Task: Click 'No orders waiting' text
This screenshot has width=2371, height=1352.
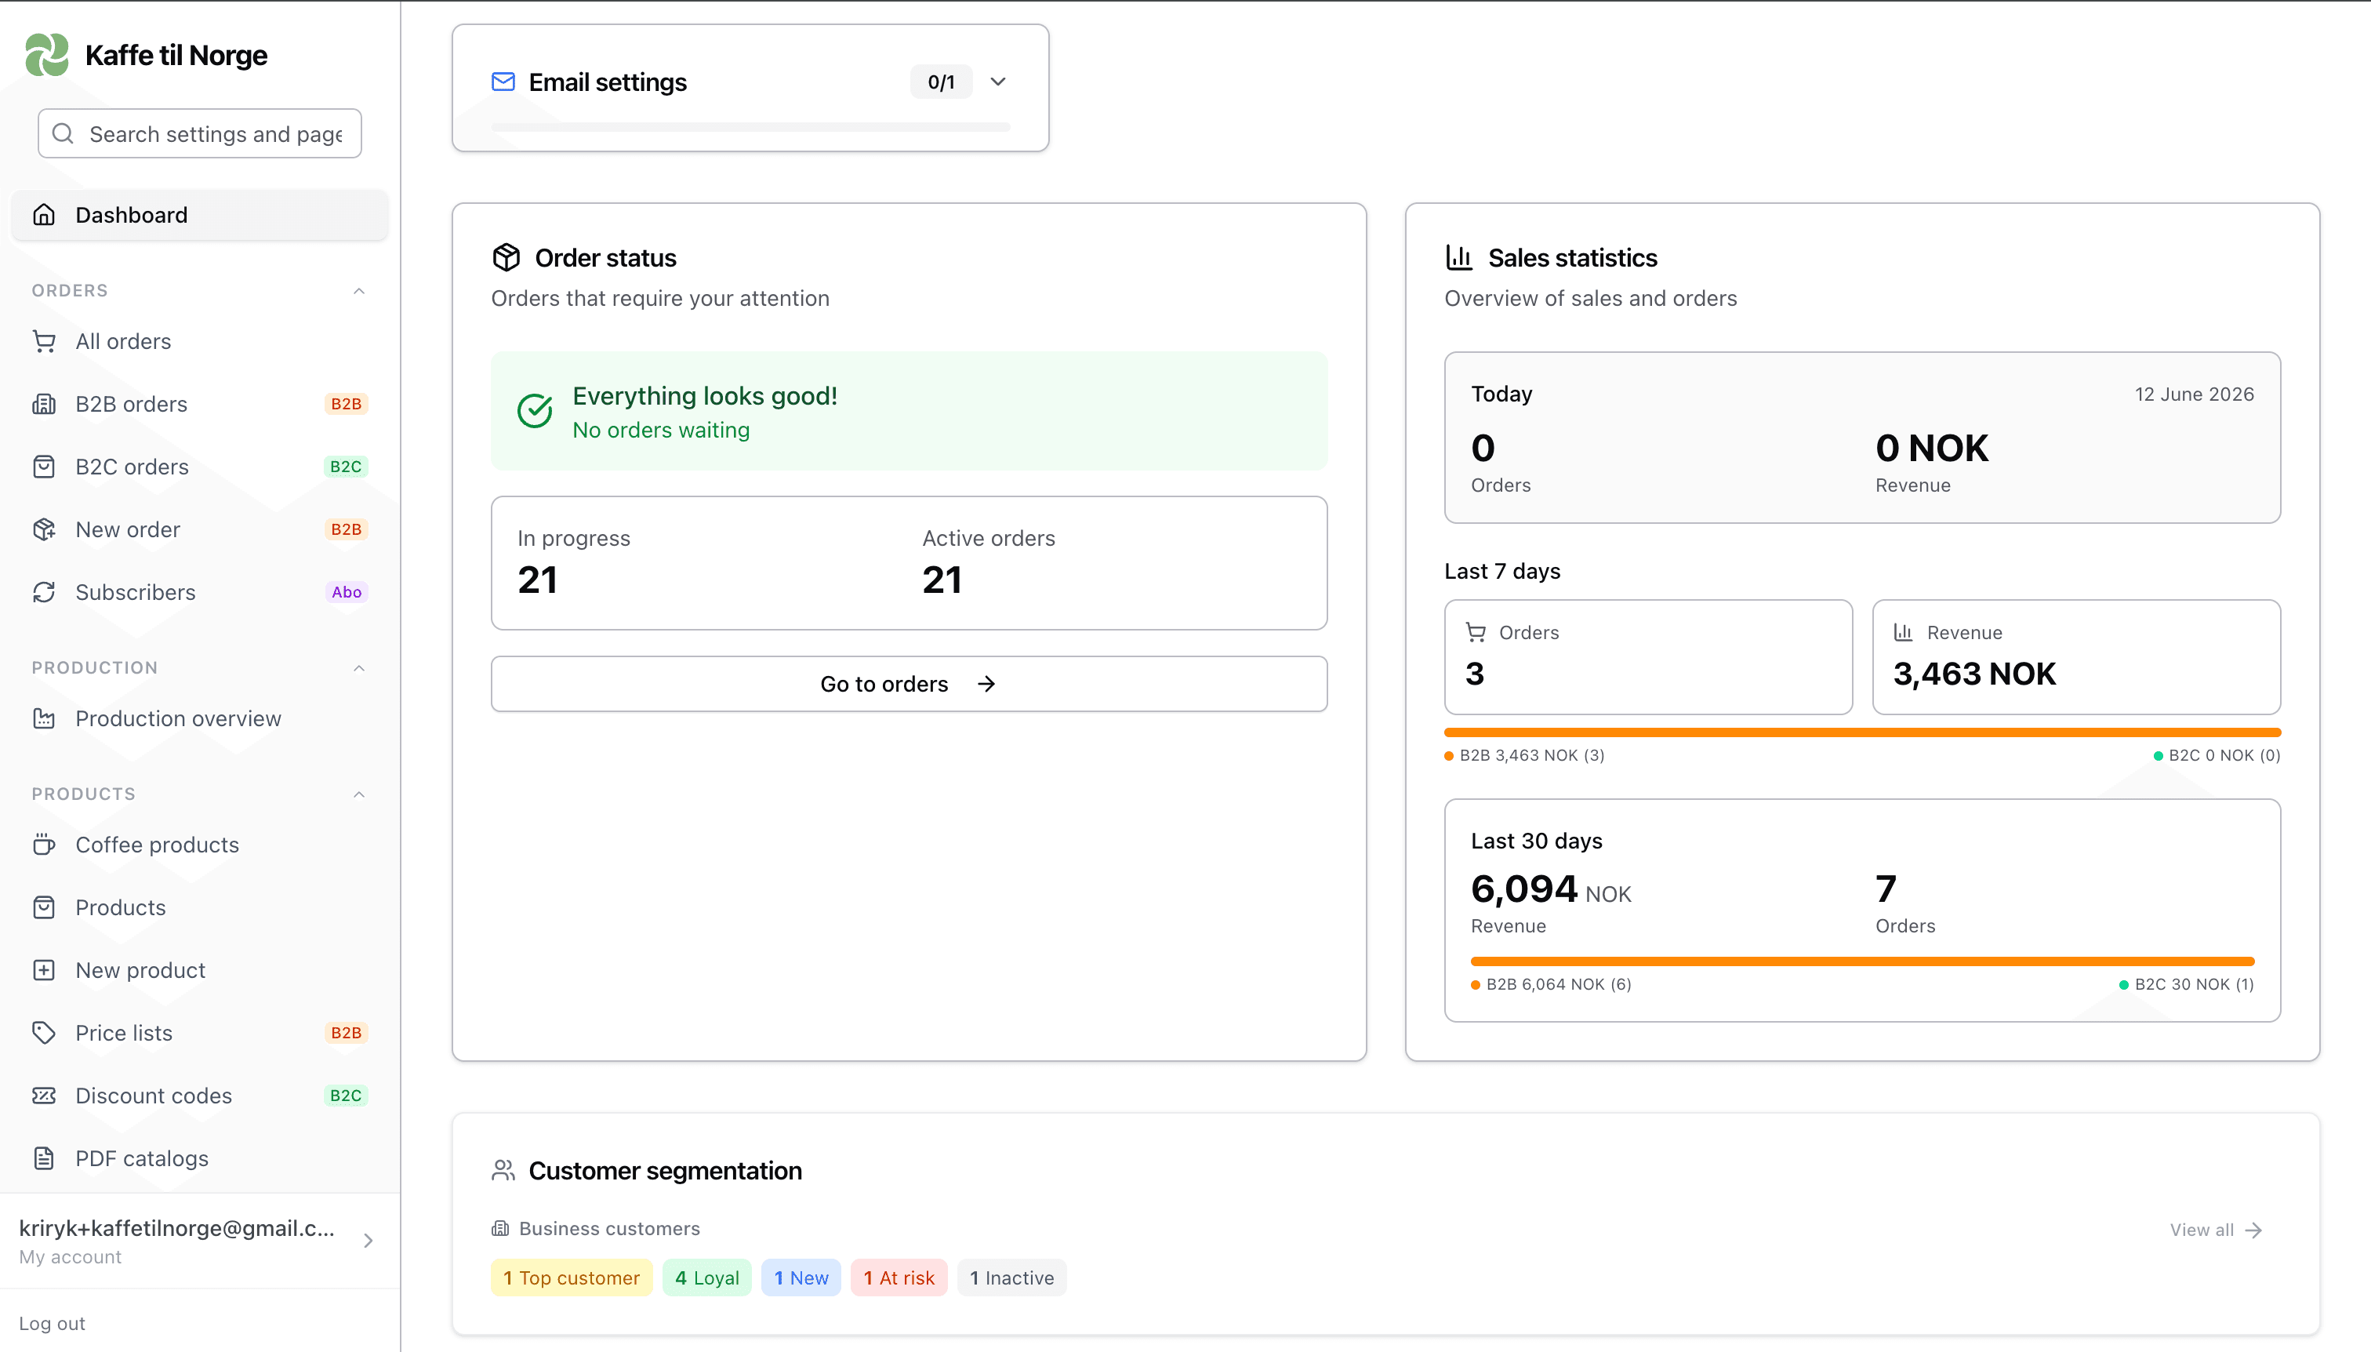Action: [661, 430]
